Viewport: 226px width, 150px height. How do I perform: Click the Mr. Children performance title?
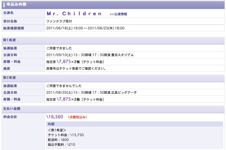click(74, 14)
